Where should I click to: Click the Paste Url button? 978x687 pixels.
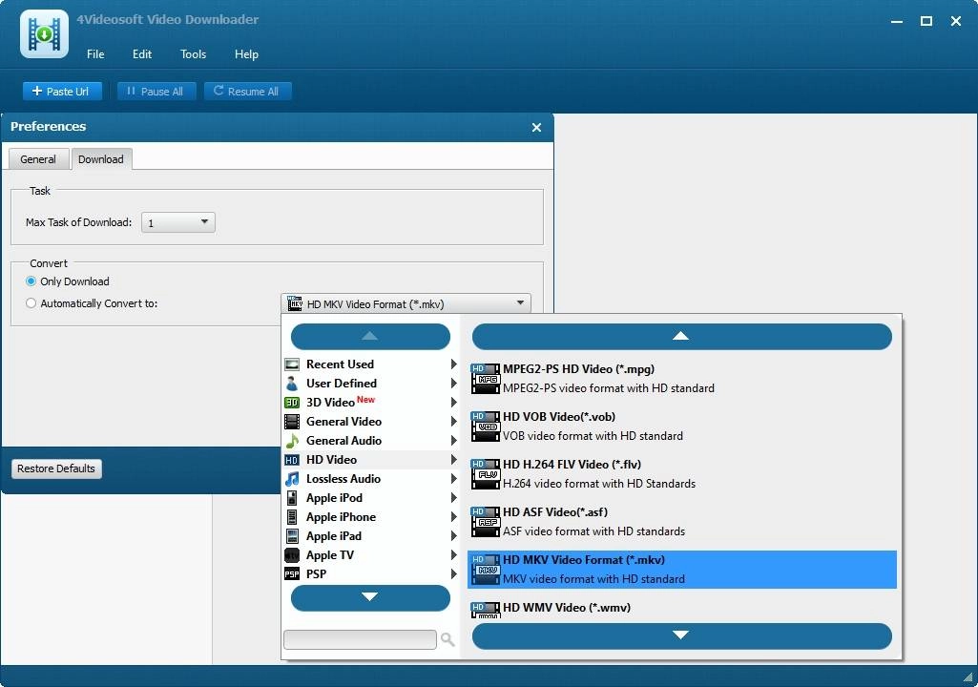[x=60, y=91]
